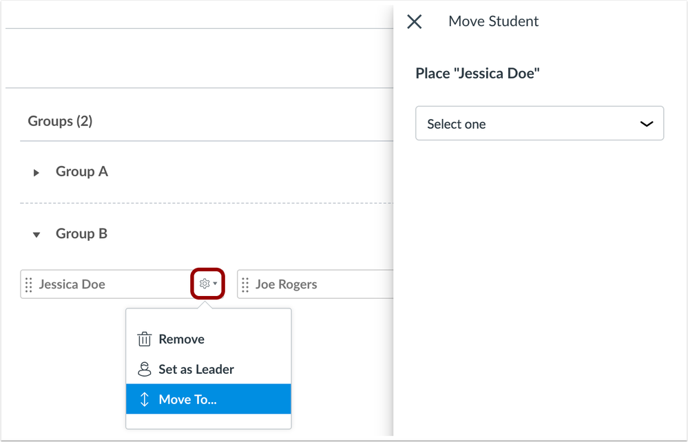
Task: Click the Groups (2) heading
Action: click(60, 121)
